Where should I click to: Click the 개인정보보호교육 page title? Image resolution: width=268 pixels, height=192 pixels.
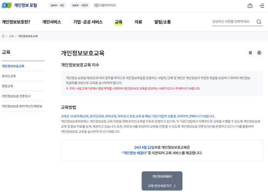[x=83, y=53]
